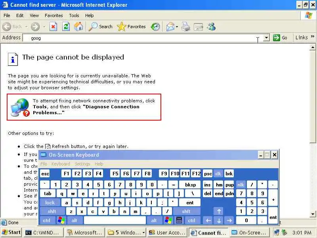Viewport: 317px width, 238px height.
Task: Open the grouped 5 Windows taskbar dropdown
Action: [143, 233]
